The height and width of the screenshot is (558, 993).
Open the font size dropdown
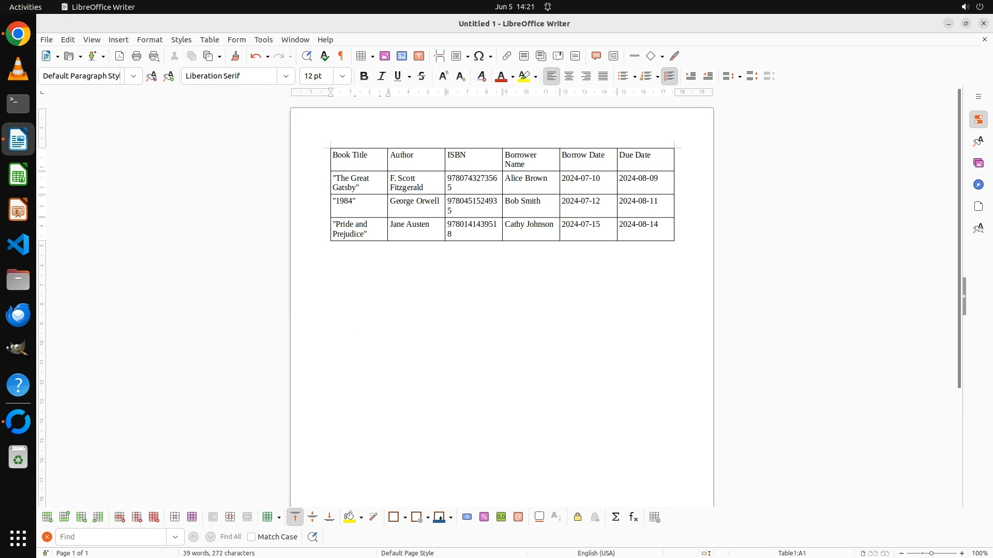342,76
